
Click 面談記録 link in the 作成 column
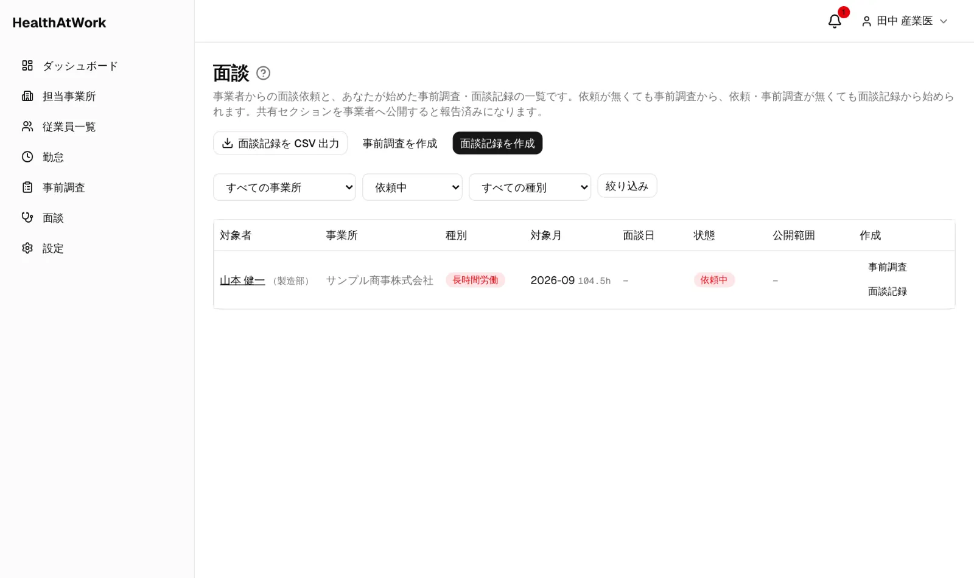click(887, 291)
